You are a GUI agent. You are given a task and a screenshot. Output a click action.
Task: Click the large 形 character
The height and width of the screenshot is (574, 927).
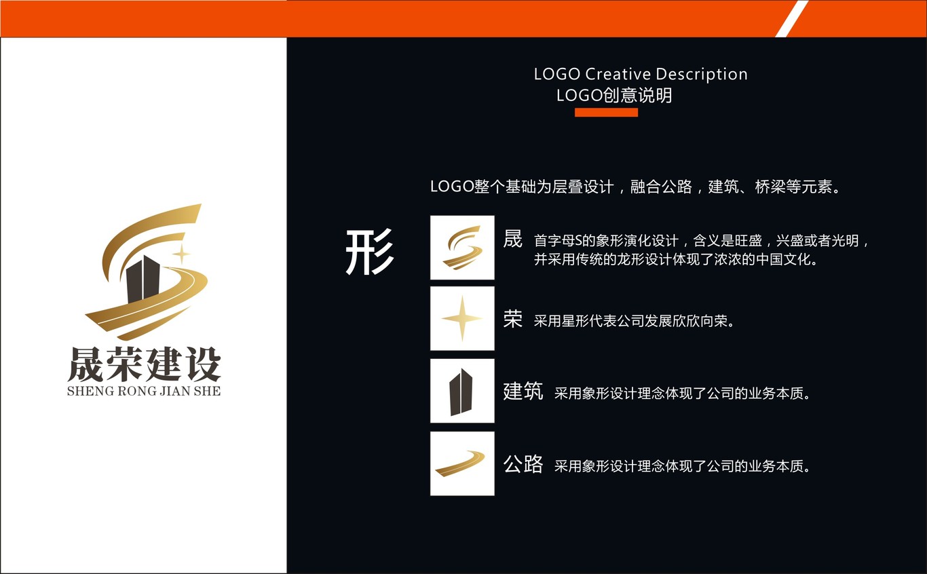370,252
